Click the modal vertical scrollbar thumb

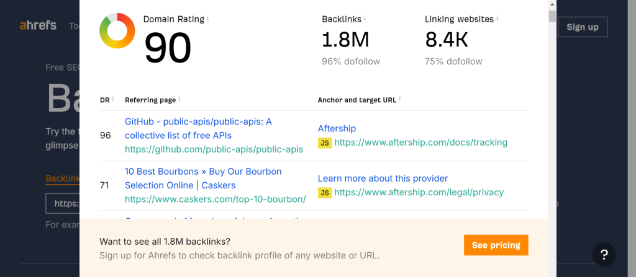coord(552,15)
